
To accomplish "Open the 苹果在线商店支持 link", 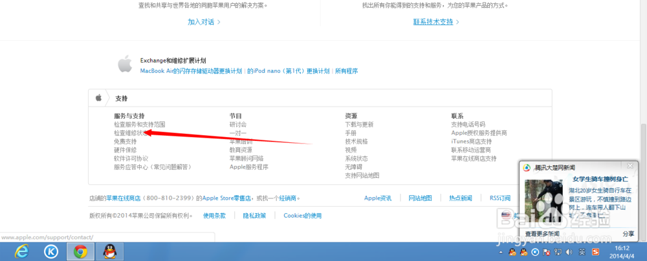I will pyautogui.click(x=474, y=159).
